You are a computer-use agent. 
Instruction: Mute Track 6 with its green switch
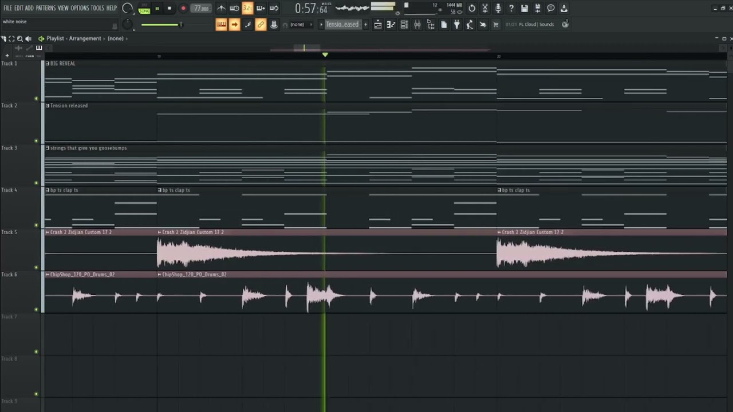point(37,310)
